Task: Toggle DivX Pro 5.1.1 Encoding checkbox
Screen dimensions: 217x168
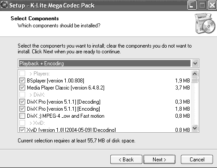Action: point(22,109)
